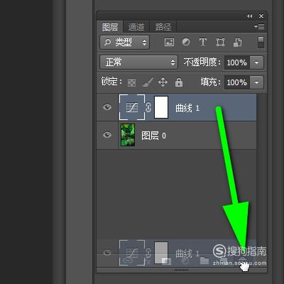Filter for smart objects icon

tap(238, 43)
